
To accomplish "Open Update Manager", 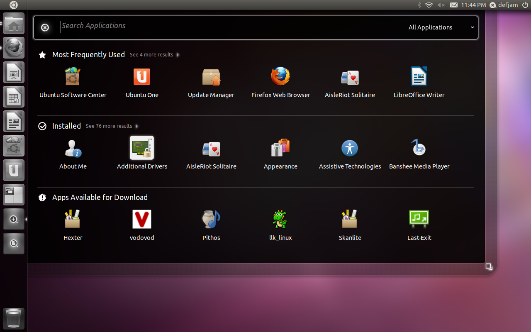I will pos(211,83).
